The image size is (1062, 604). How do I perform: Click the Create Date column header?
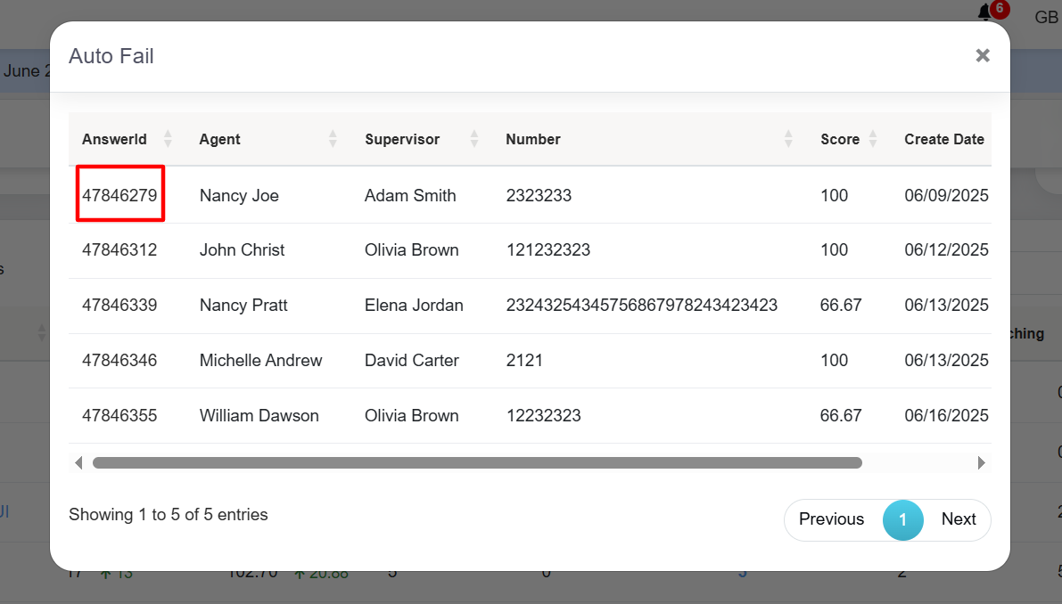(x=943, y=139)
